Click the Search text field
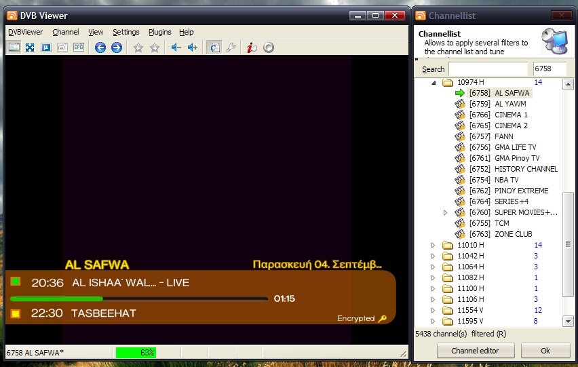Viewport: 578px width, 367px height. (x=488, y=69)
